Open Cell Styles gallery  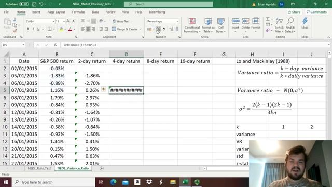[220, 25]
